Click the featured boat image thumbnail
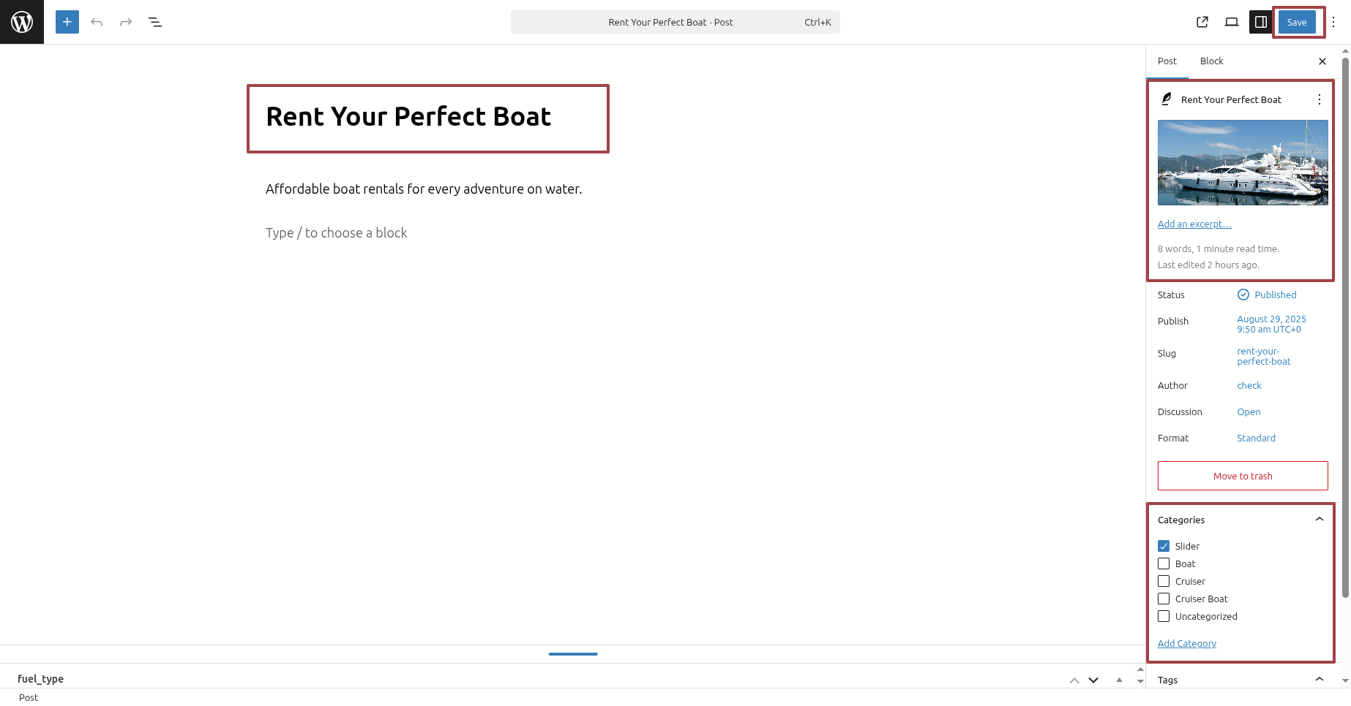The width and height of the screenshot is (1351, 706). (1242, 162)
